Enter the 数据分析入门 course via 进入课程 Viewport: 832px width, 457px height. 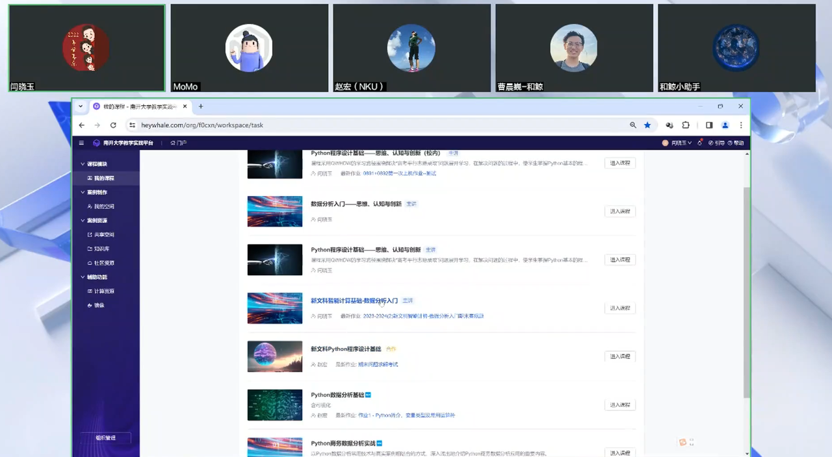620,212
